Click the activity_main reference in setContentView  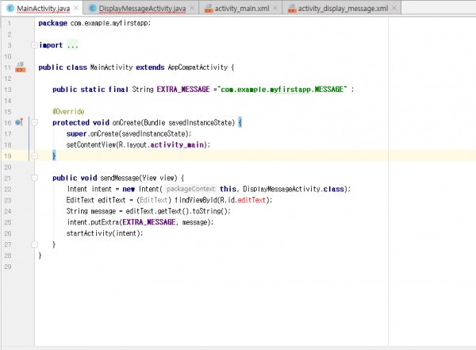tap(177, 145)
